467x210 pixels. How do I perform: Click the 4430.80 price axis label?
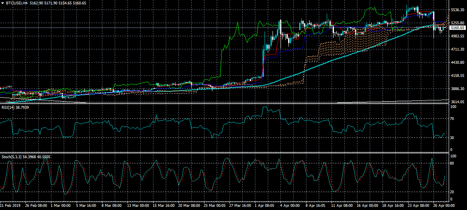(457, 63)
